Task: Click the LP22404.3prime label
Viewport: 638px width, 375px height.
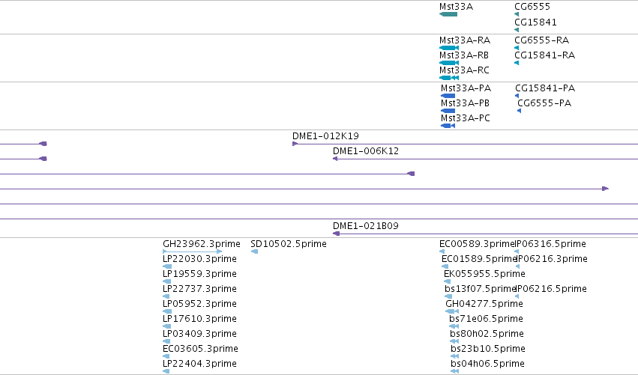Action: coord(199,364)
